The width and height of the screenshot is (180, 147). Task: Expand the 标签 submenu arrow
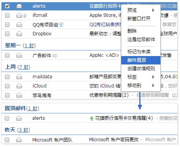[153, 77]
